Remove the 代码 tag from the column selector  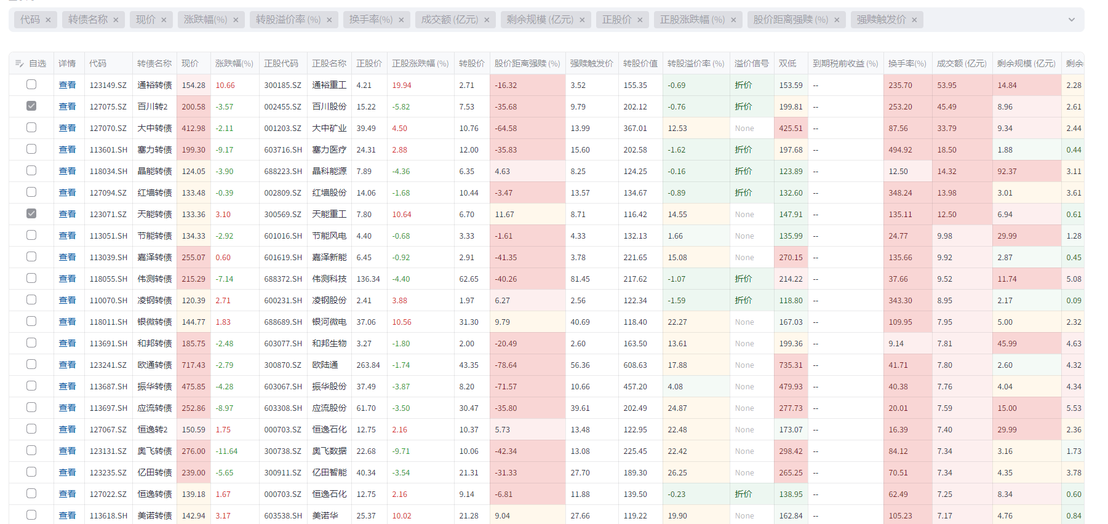click(48, 20)
